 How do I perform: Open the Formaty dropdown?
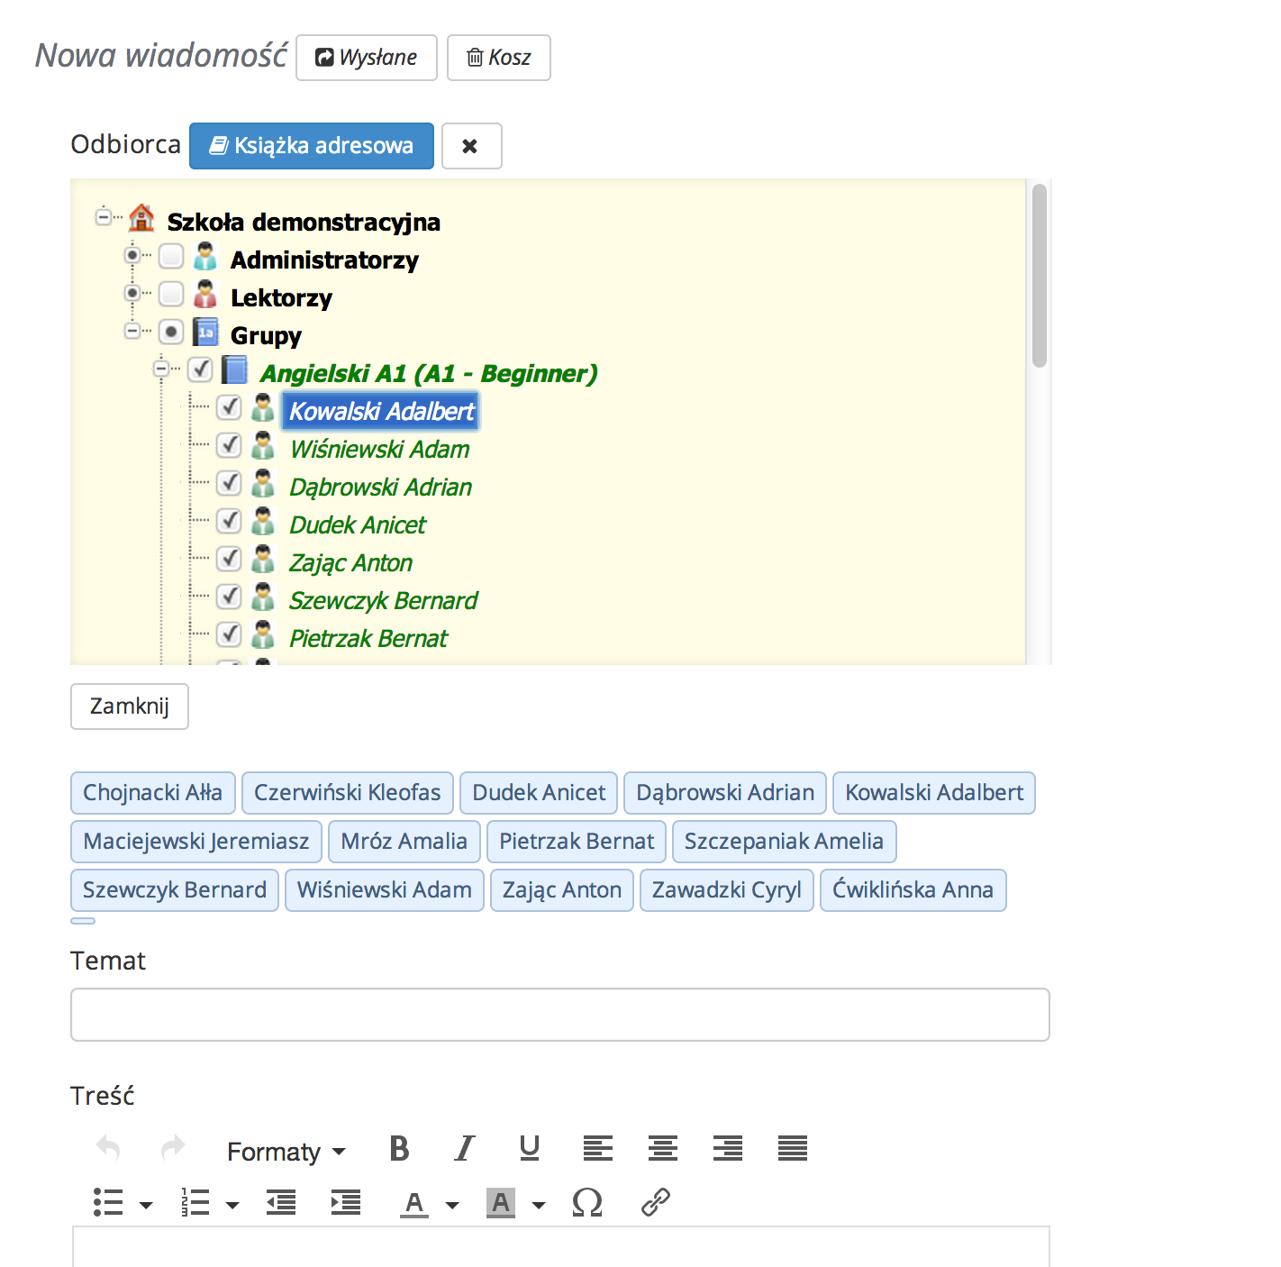[x=286, y=1152]
